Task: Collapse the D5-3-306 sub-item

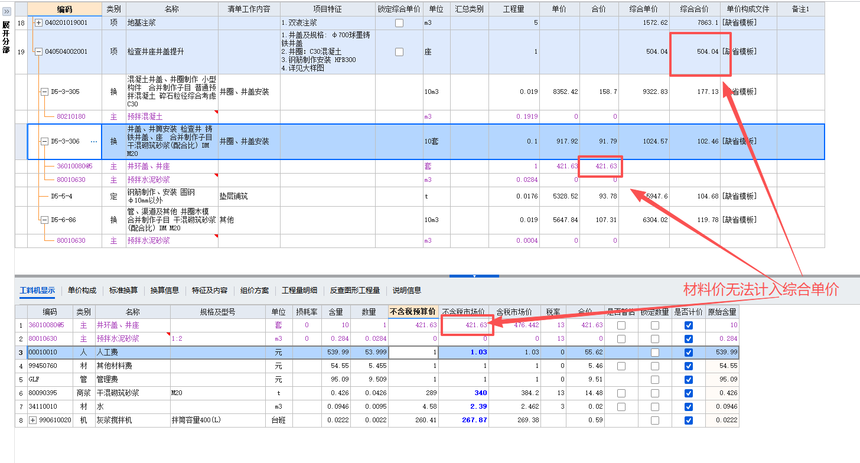Action: pos(44,142)
